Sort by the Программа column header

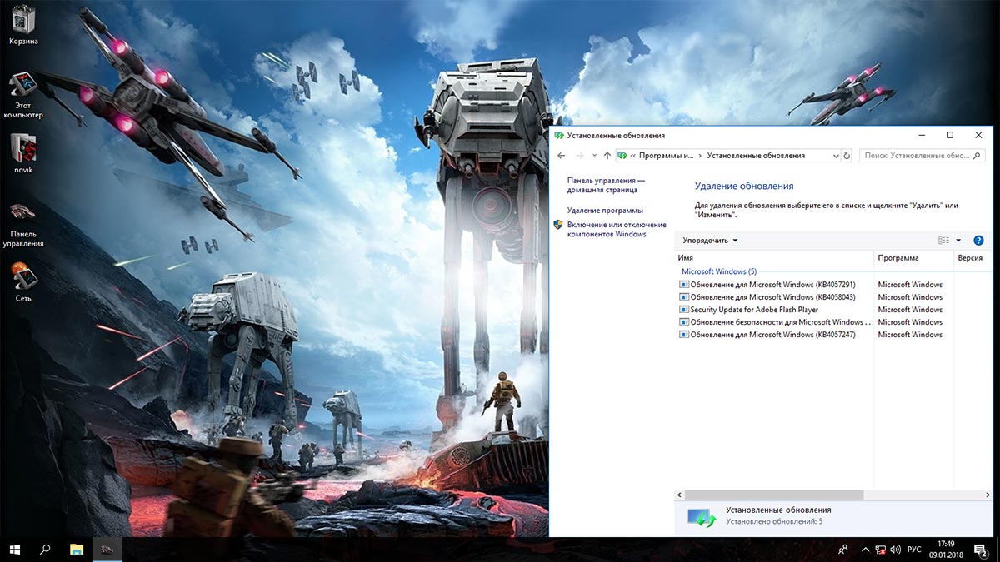pyautogui.click(x=913, y=258)
